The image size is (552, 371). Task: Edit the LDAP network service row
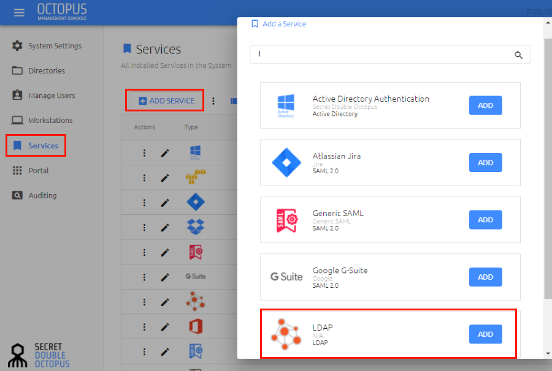coord(165,302)
